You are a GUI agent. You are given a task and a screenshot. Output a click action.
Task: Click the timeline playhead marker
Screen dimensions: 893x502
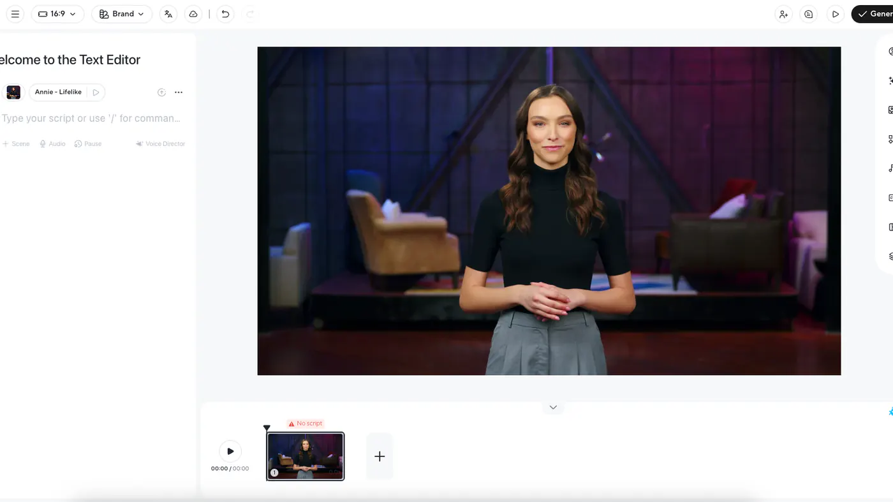[x=267, y=428]
